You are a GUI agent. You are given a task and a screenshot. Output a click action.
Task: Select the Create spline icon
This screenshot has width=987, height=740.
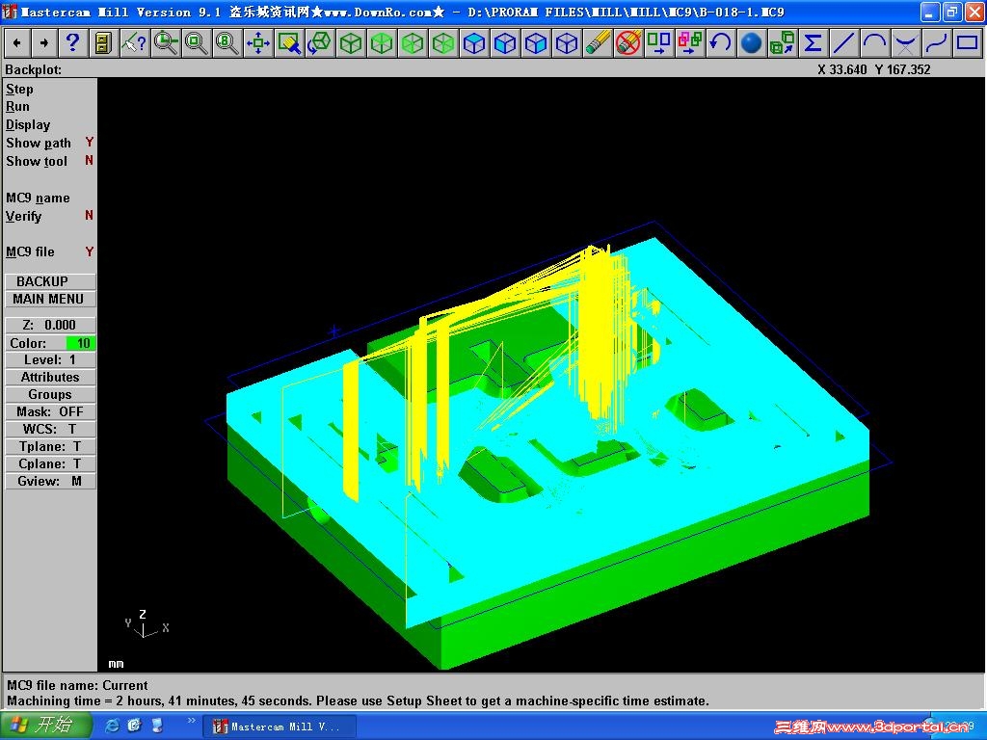click(937, 43)
